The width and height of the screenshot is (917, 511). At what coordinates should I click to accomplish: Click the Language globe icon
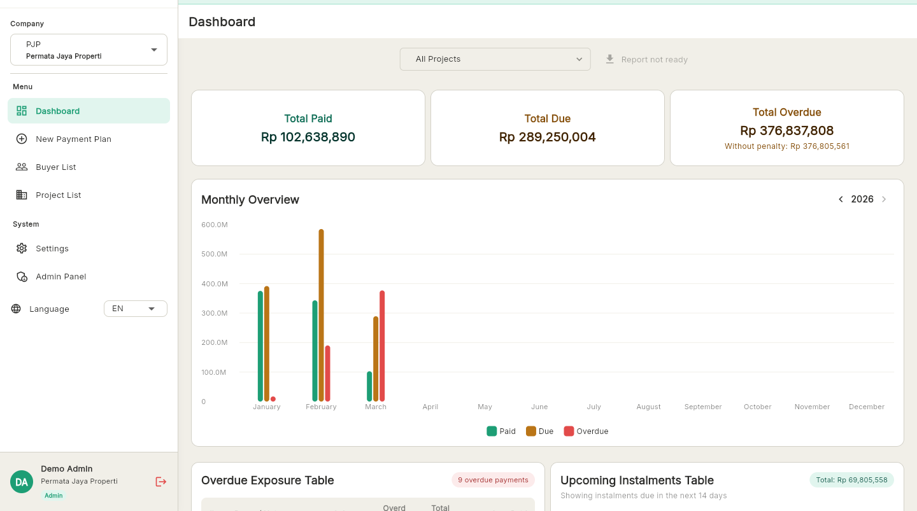tap(15, 309)
